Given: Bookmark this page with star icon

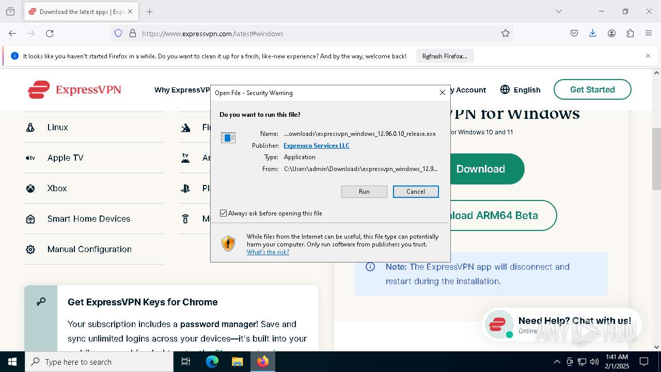Looking at the screenshot, I should [x=506, y=34].
